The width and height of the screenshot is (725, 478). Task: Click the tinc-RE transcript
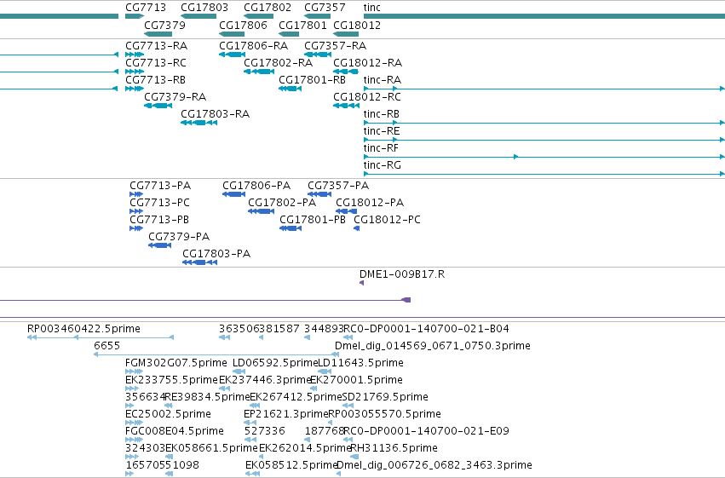coord(382,131)
